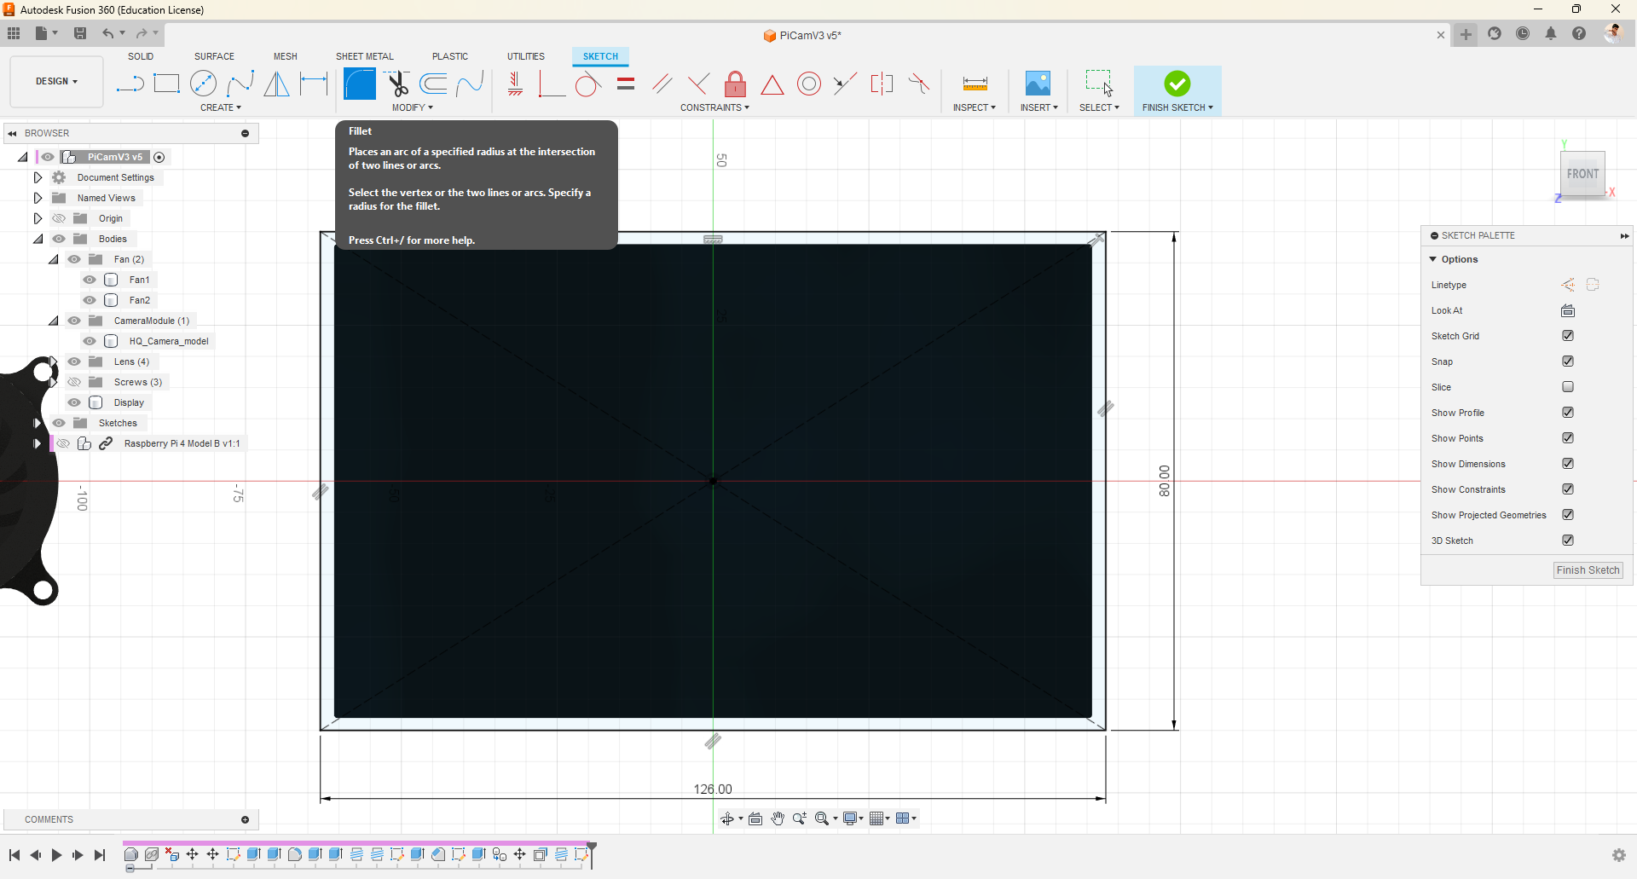Open the CREATE dropdown menu
Viewport: 1637px width, 879px height.
(221, 107)
